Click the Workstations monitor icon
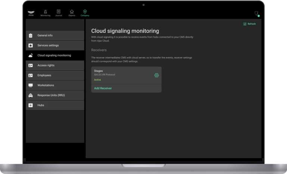Screen dimensions: 287x174 31,86
